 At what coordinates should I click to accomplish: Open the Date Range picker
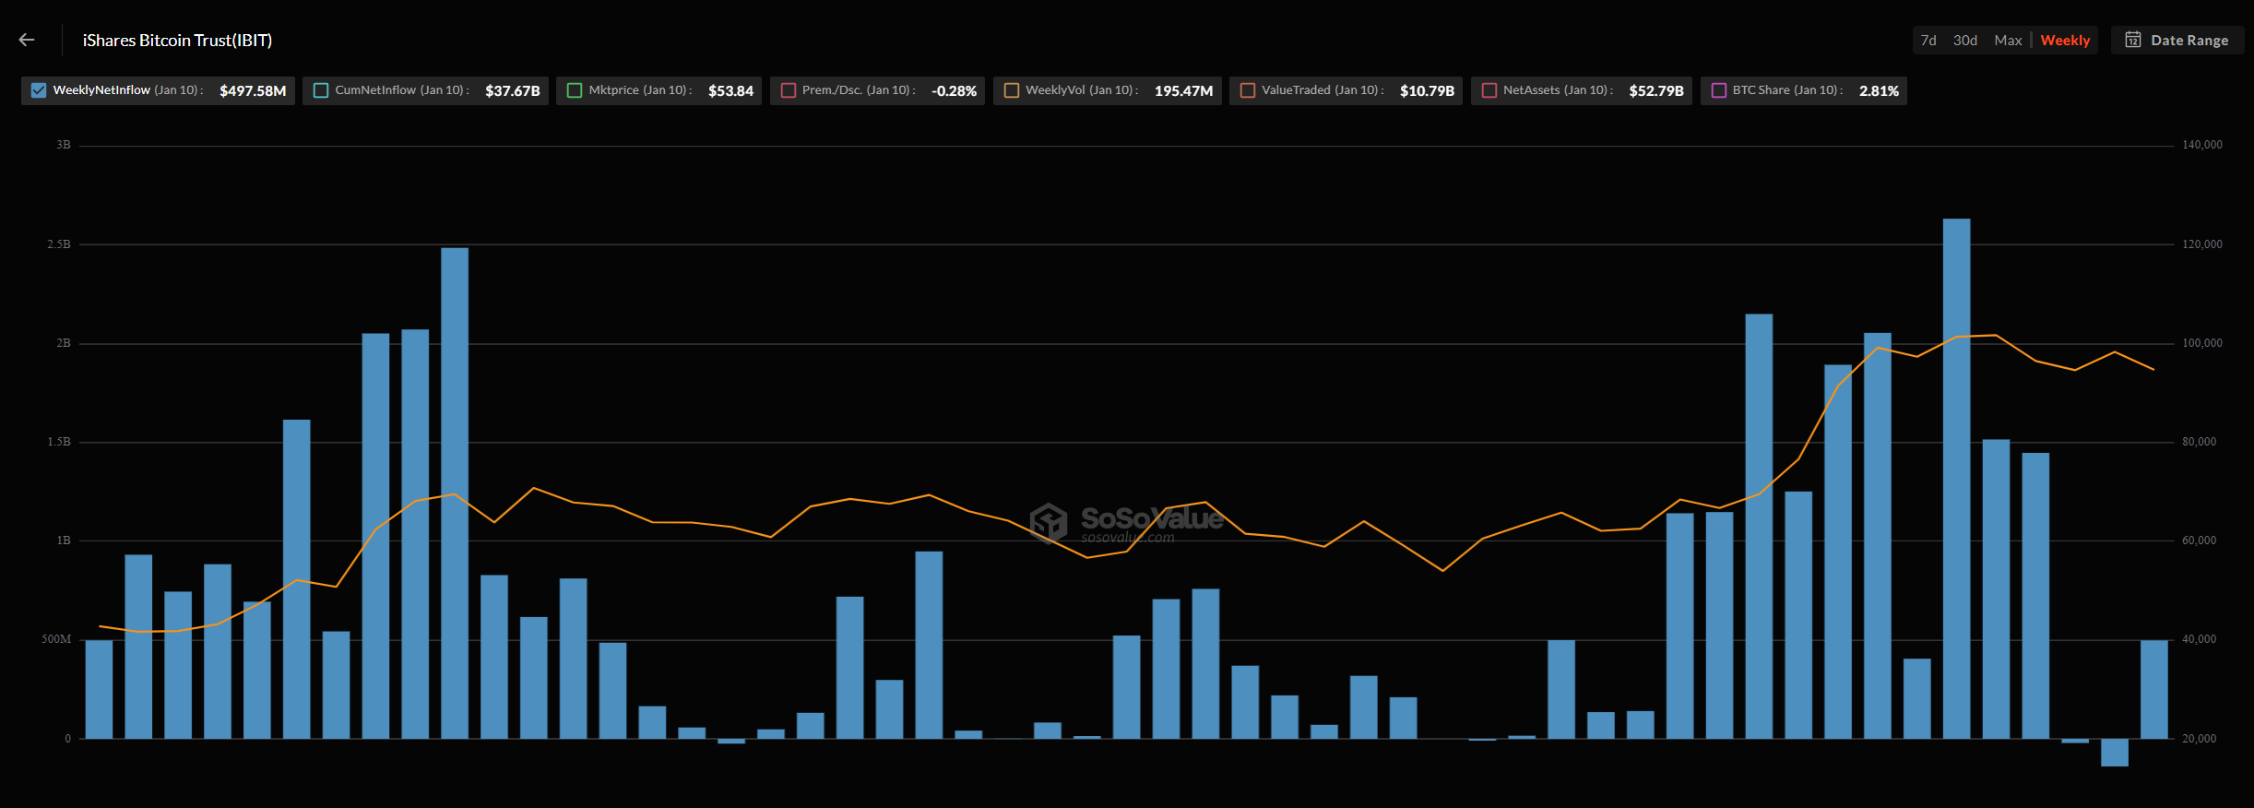(2188, 41)
